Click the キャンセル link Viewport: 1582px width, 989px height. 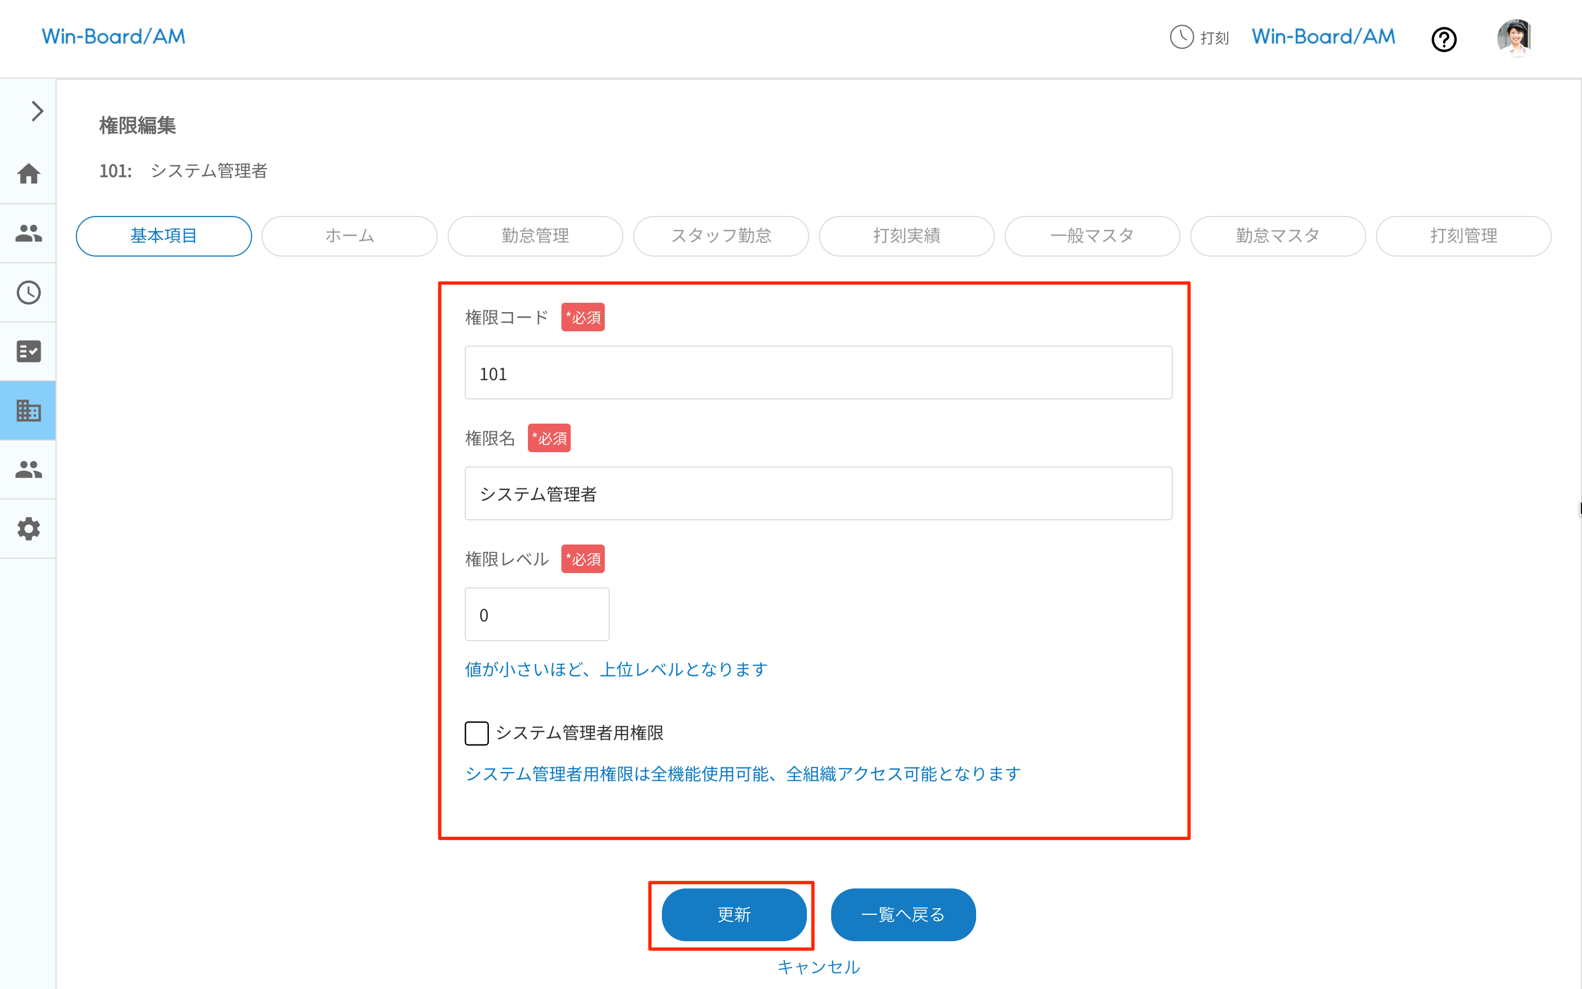pos(818,967)
